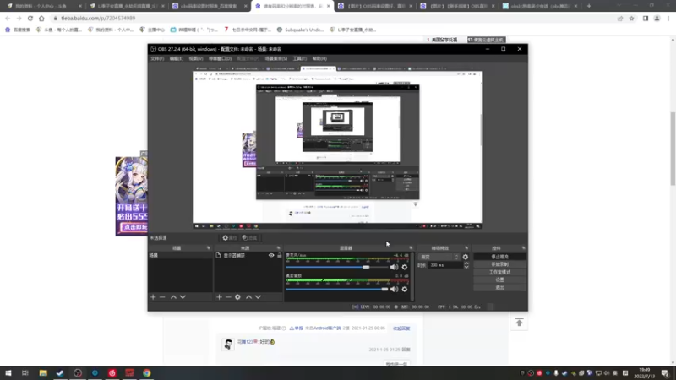Click Chrome reload page icon

coord(30,18)
